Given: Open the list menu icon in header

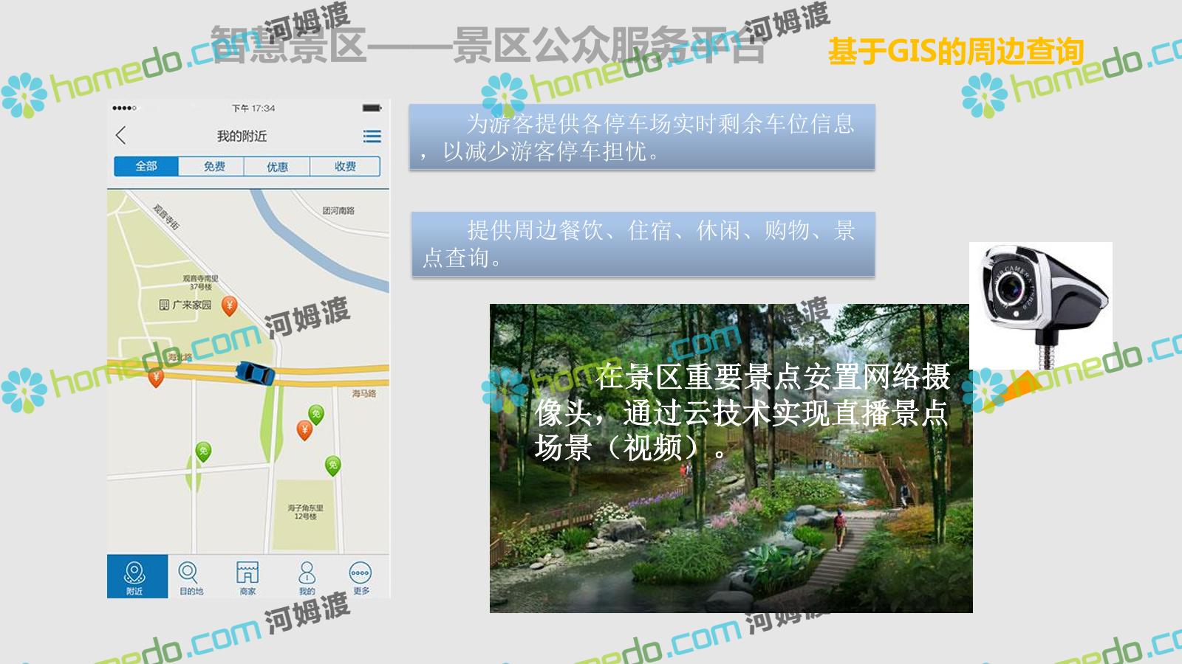Looking at the screenshot, I should [x=372, y=136].
